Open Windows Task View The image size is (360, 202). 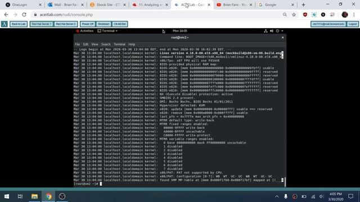[20, 196]
